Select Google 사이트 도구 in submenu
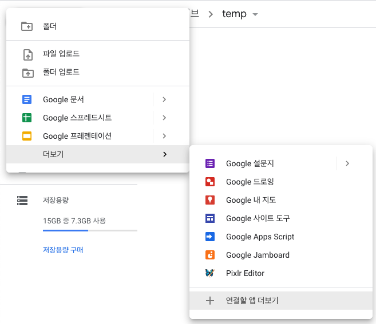376x324 pixels. point(281,218)
